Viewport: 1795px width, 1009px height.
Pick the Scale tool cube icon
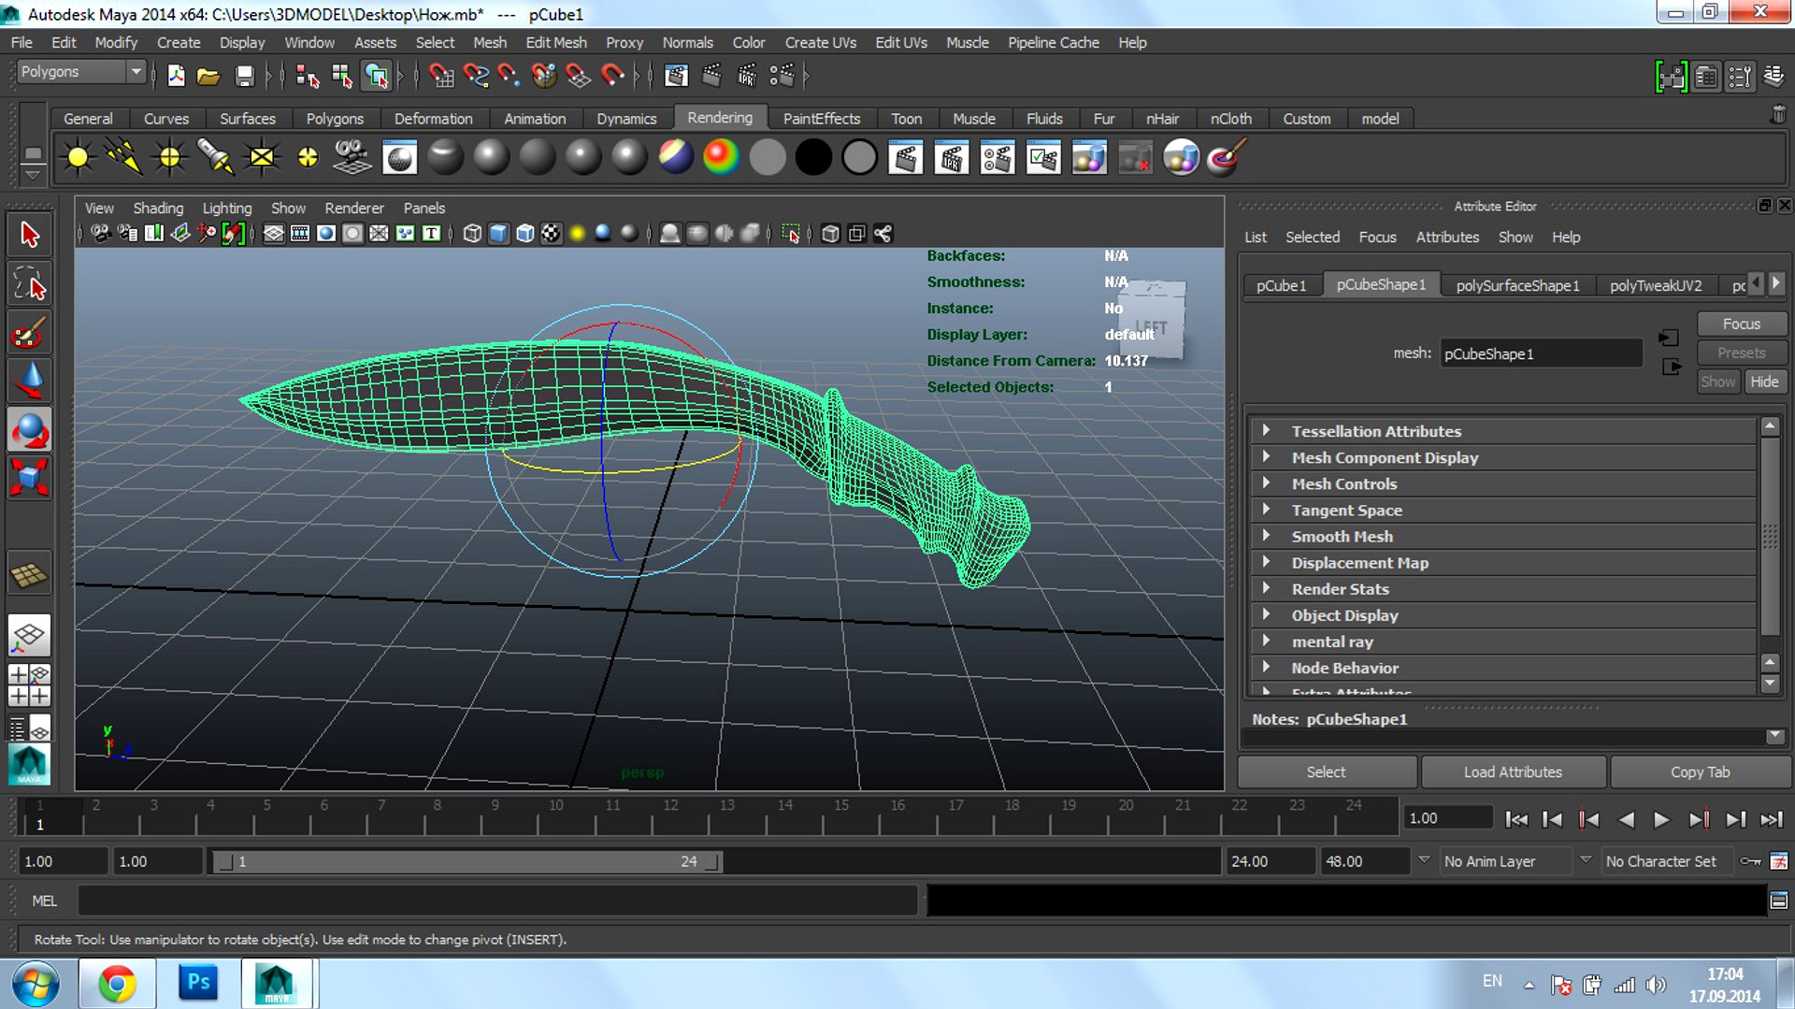tap(29, 478)
